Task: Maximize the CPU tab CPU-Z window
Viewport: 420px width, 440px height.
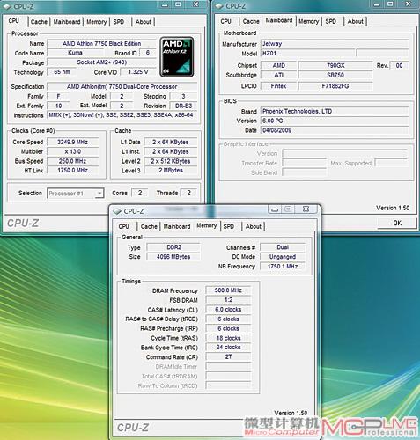Action: [178, 4]
